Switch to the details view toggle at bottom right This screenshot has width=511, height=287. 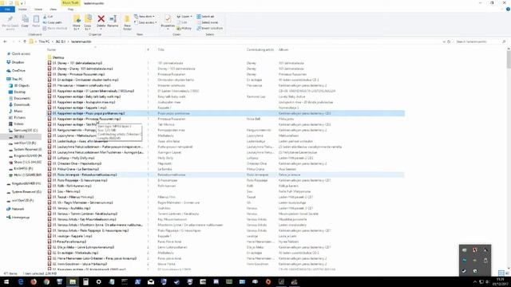tap(501, 273)
